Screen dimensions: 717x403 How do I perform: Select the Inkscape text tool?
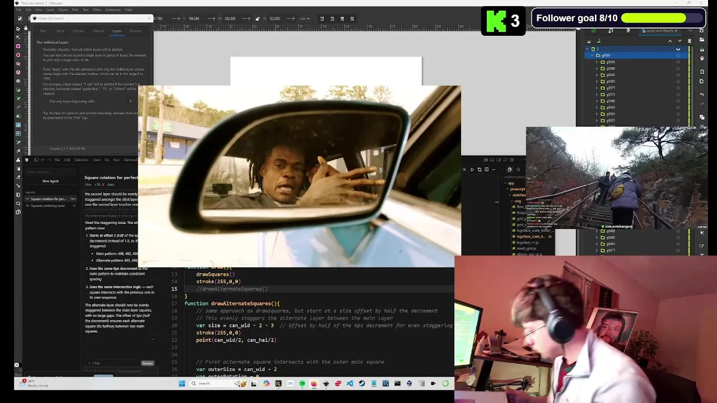tap(18, 116)
